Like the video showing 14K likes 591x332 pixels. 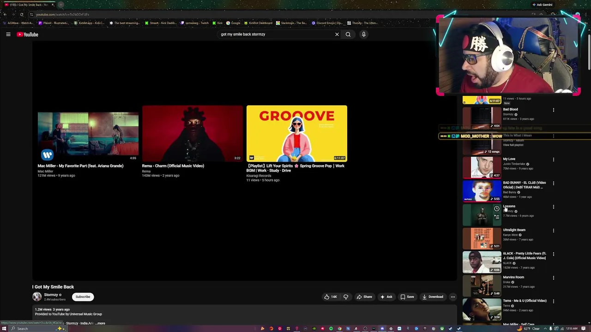click(331, 297)
